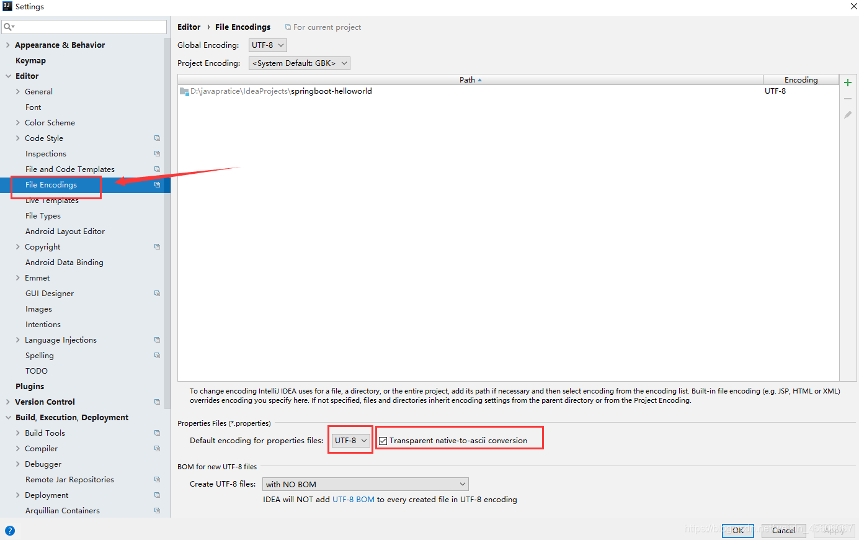Click Editor in the breadcrumb
Image resolution: width=859 pixels, height=540 pixels.
(x=189, y=27)
